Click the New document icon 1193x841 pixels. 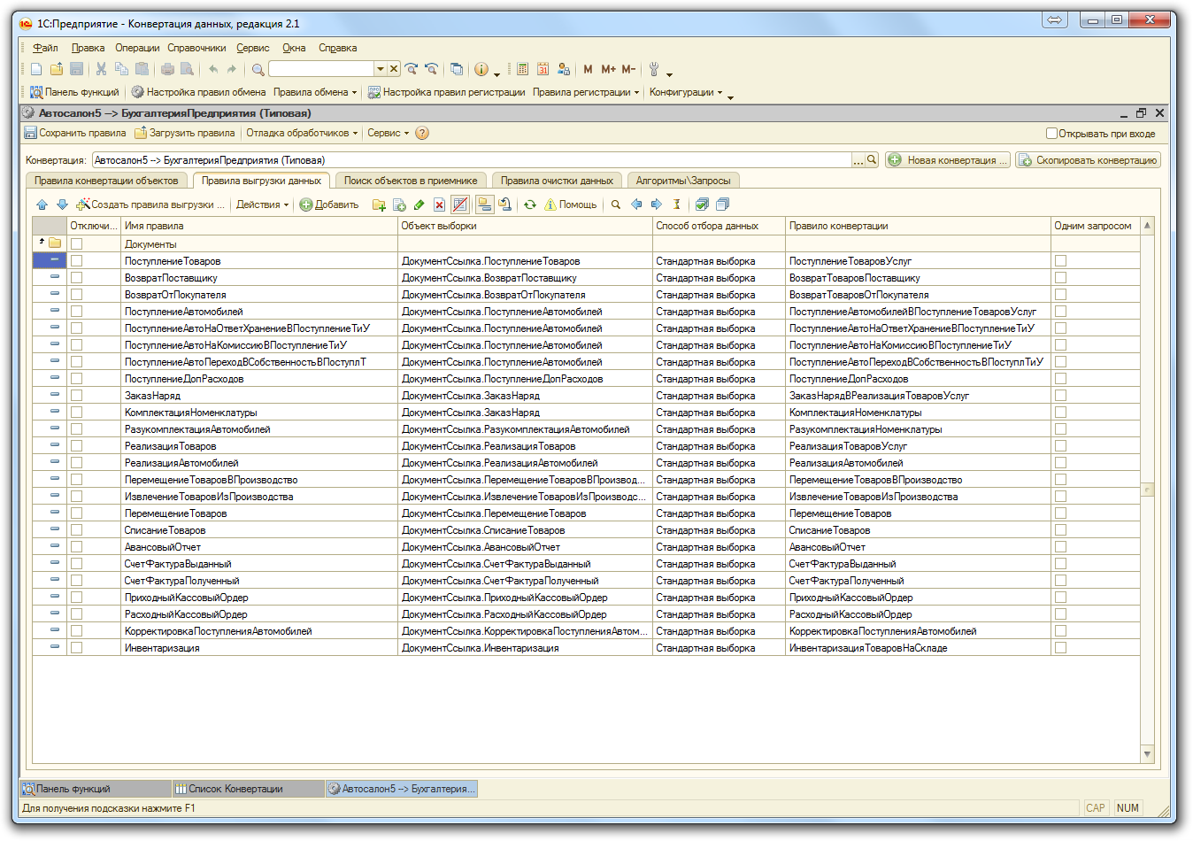pyautogui.click(x=36, y=69)
